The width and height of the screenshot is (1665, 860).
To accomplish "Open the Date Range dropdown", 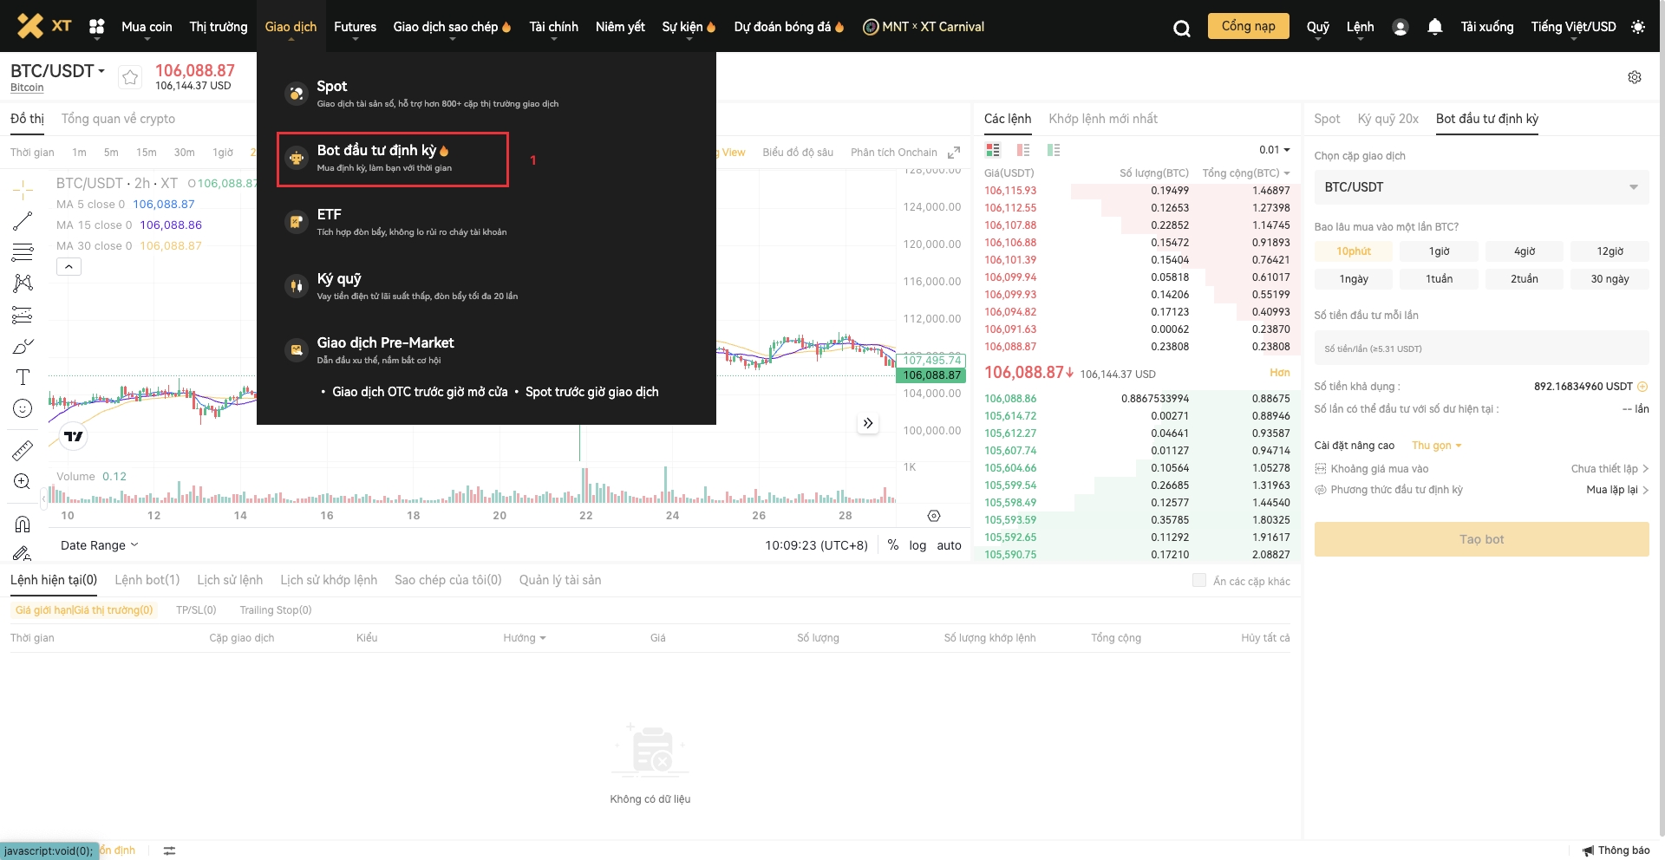I will tap(100, 545).
